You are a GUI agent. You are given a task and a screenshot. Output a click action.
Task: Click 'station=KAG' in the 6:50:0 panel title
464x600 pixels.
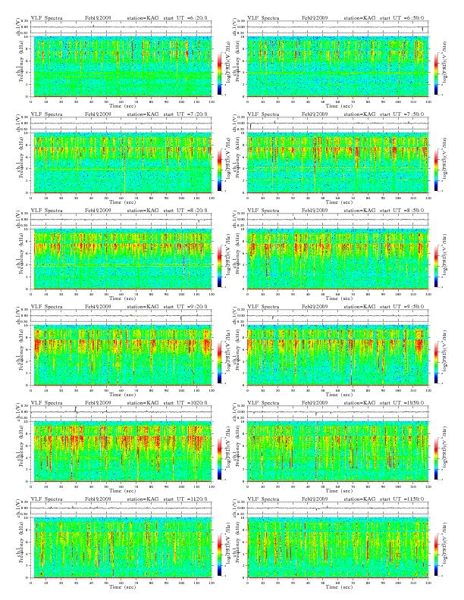point(359,17)
